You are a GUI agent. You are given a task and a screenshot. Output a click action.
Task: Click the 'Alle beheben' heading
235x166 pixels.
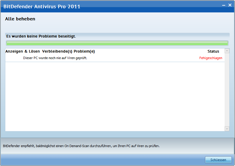[x=20, y=19]
